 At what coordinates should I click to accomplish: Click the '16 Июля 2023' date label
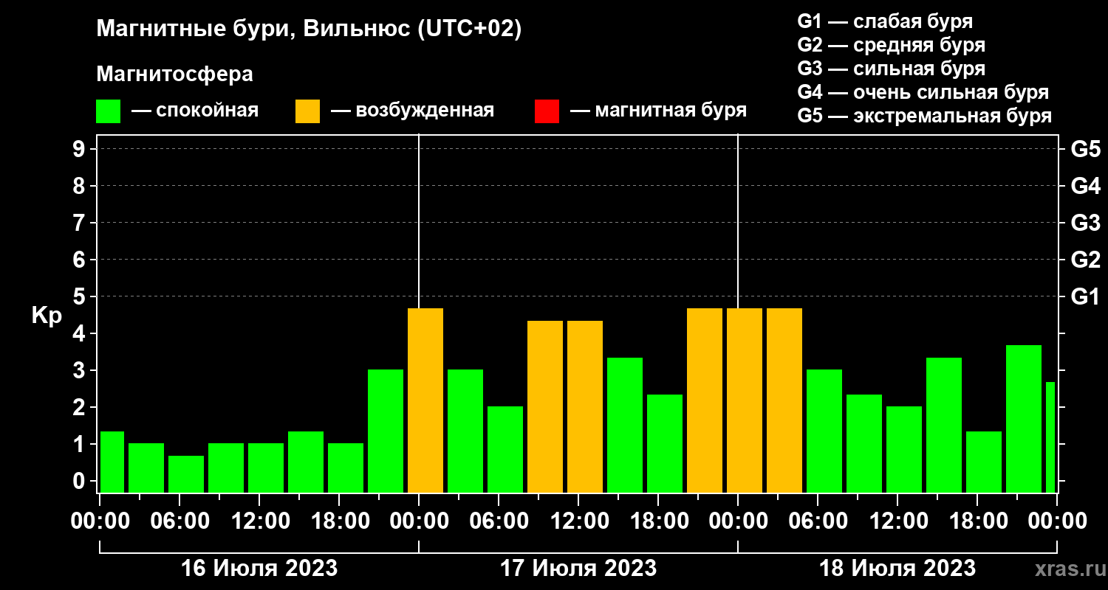[259, 568]
